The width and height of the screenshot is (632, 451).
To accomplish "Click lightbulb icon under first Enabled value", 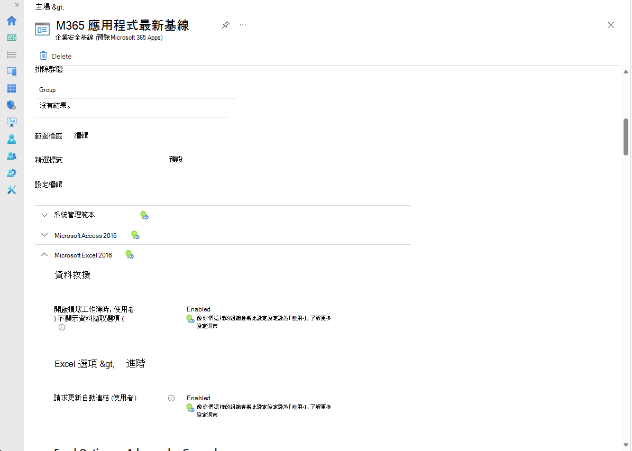I will pyautogui.click(x=190, y=319).
